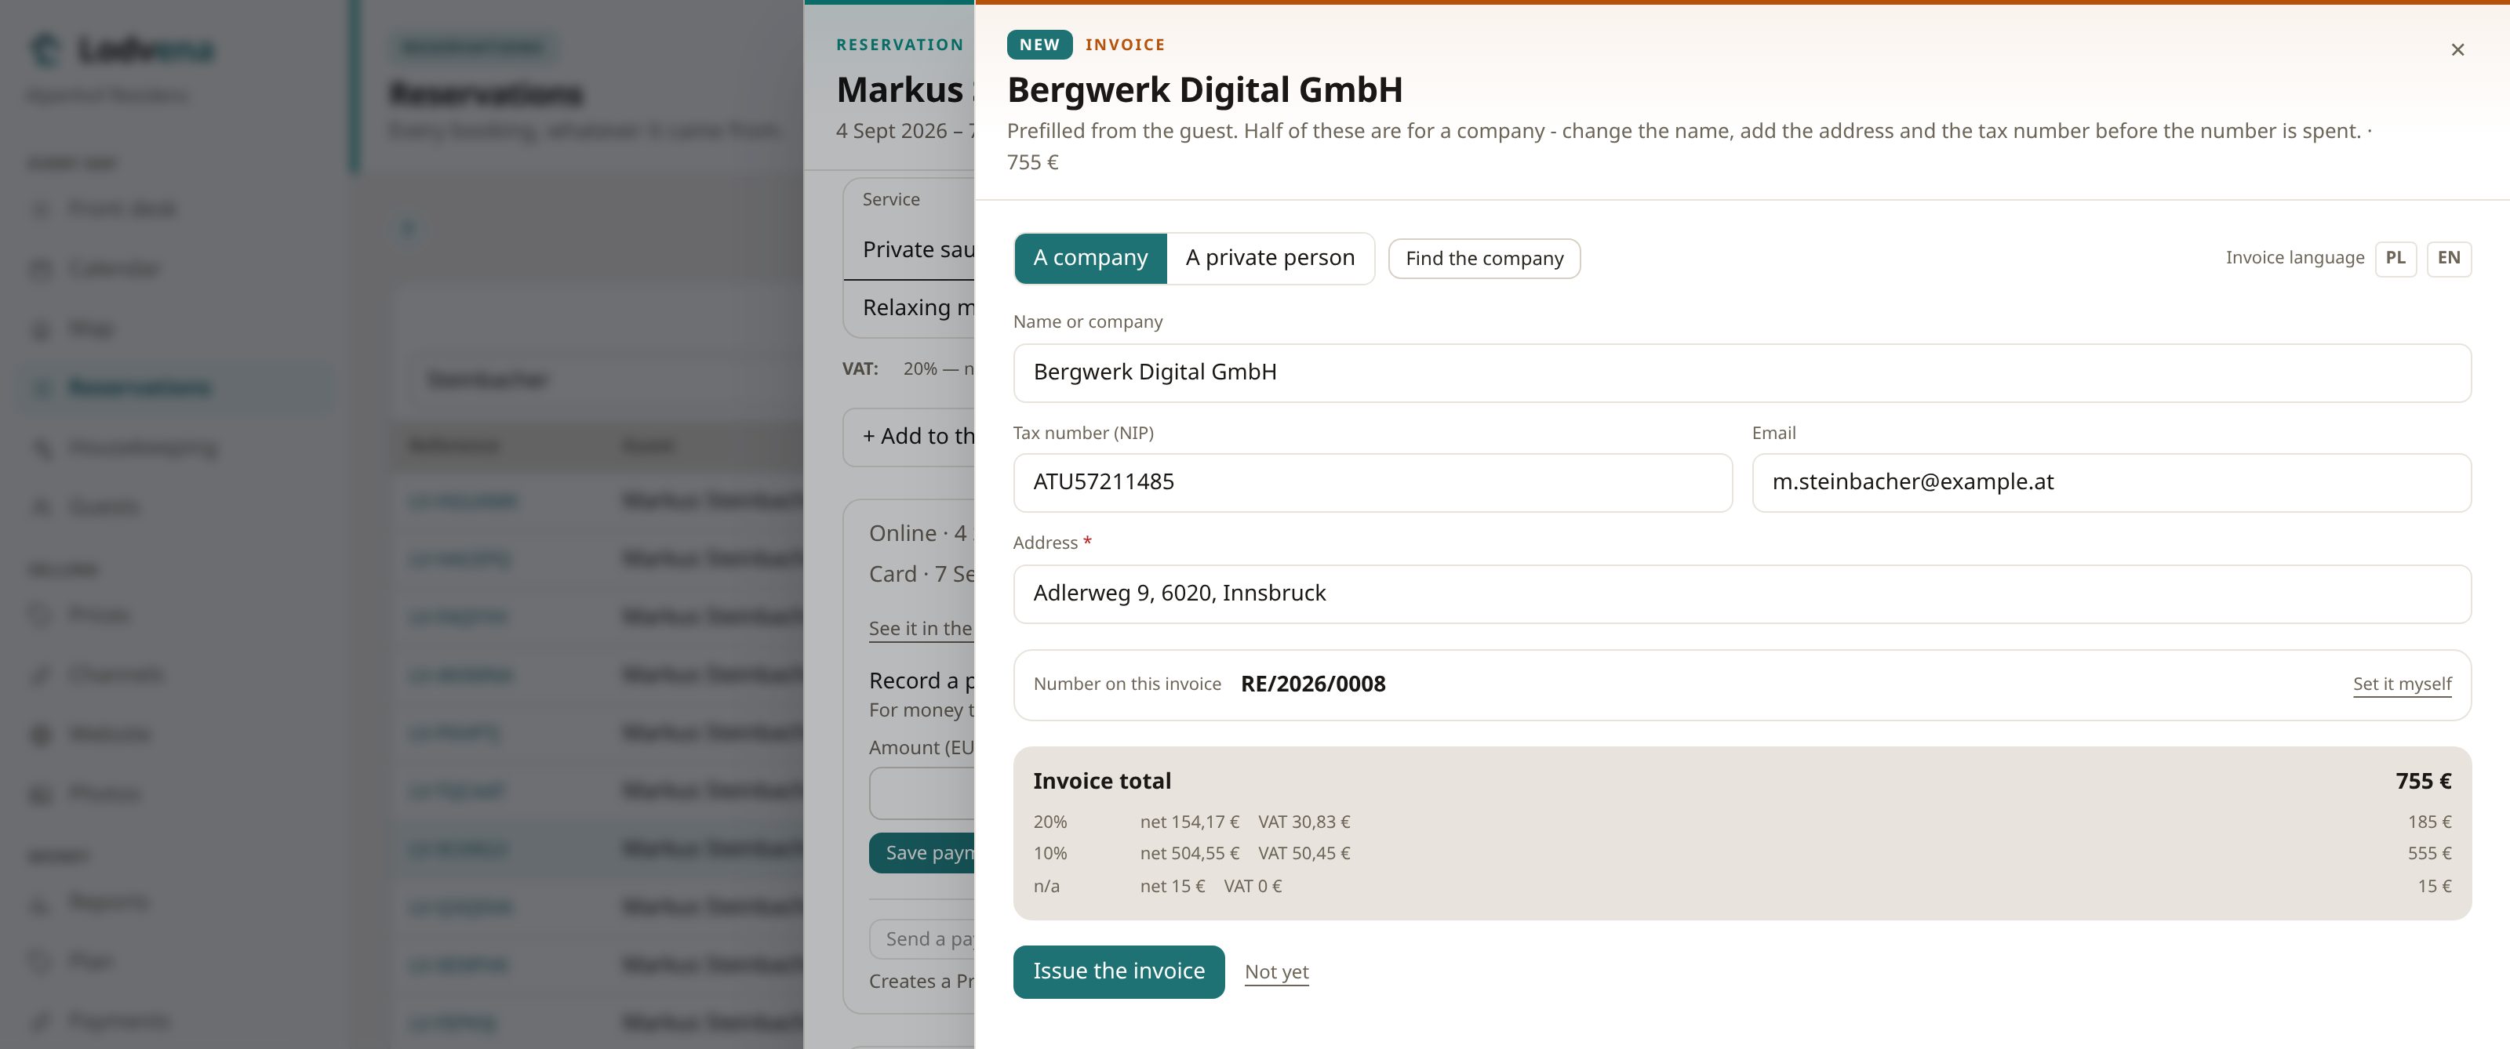Image resolution: width=2510 pixels, height=1049 pixels.
Task: Click the 'NEW' badge
Action: [x=1039, y=45]
